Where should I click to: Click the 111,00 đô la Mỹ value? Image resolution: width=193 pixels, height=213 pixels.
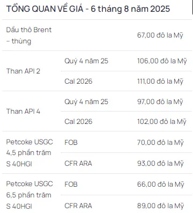point(160,82)
